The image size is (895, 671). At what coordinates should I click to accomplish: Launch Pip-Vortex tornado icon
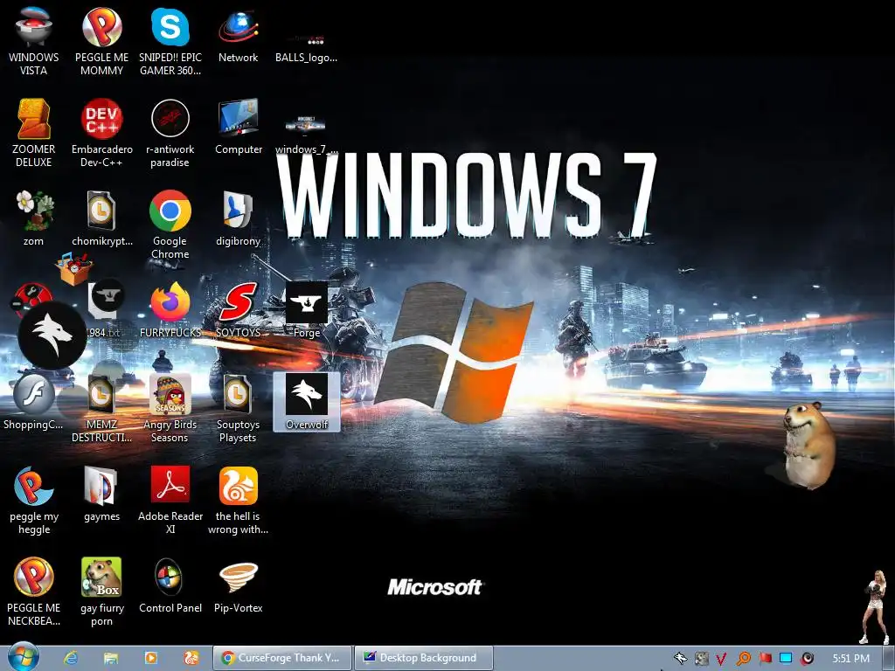(238, 586)
